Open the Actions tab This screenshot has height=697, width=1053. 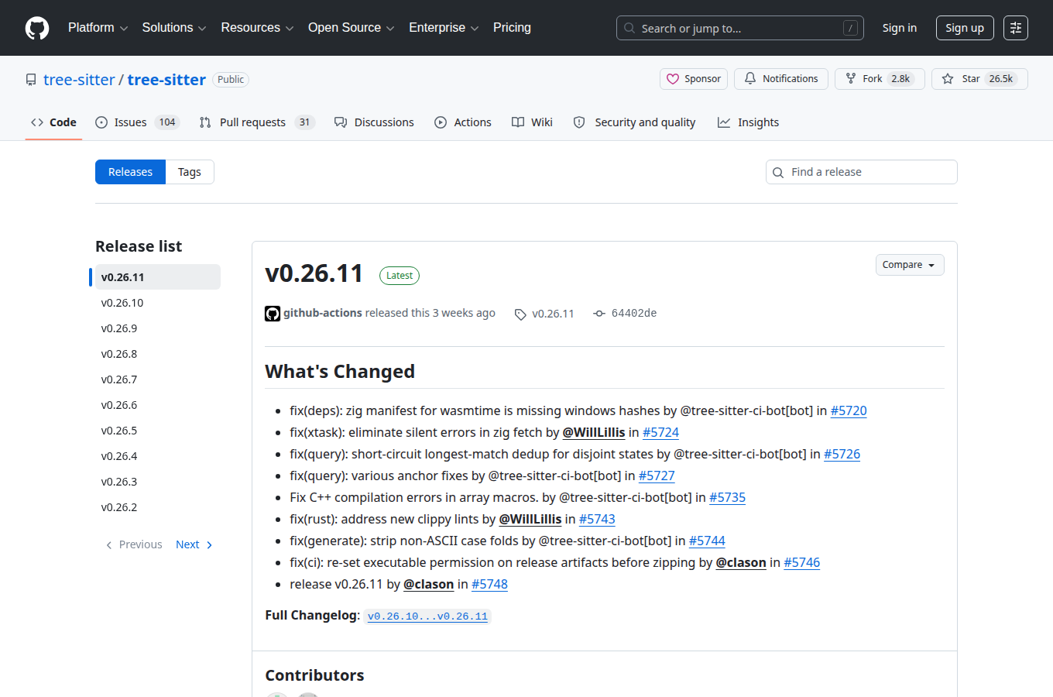[x=463, y=122]
